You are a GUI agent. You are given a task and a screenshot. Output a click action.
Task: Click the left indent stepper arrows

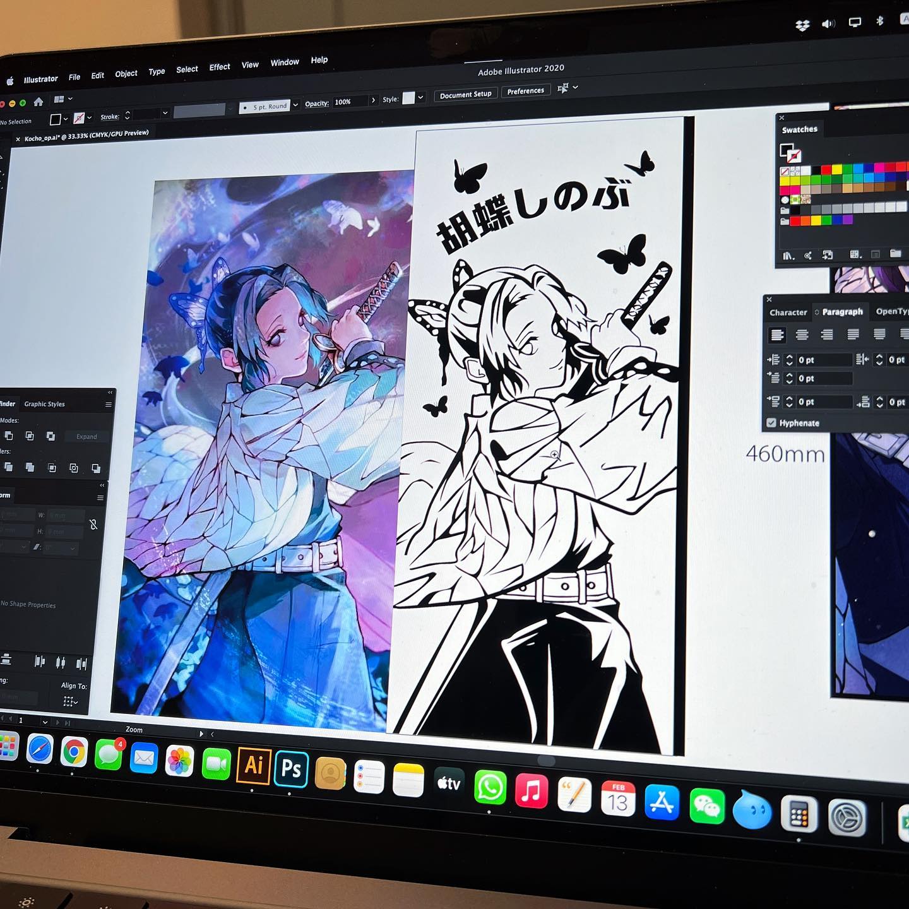(789, 360)
